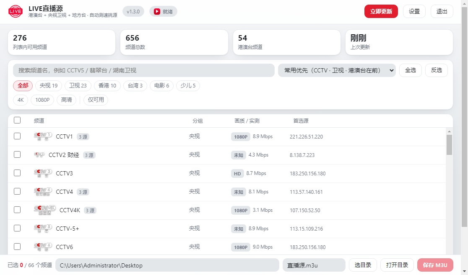Click the page vertical scrollbar
Viewport: 468px width, 275px height.
point(464,116)
